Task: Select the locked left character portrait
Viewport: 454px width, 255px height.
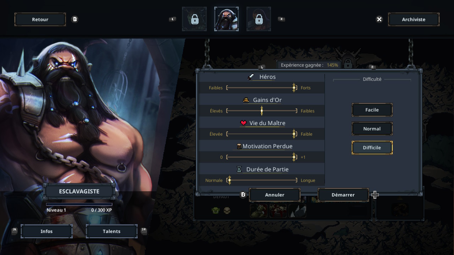Action: (x=194, y=19)
